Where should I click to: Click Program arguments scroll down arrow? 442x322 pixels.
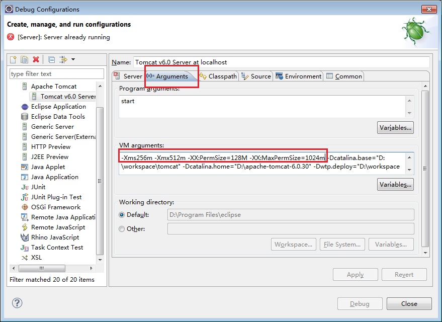[410, 113]
